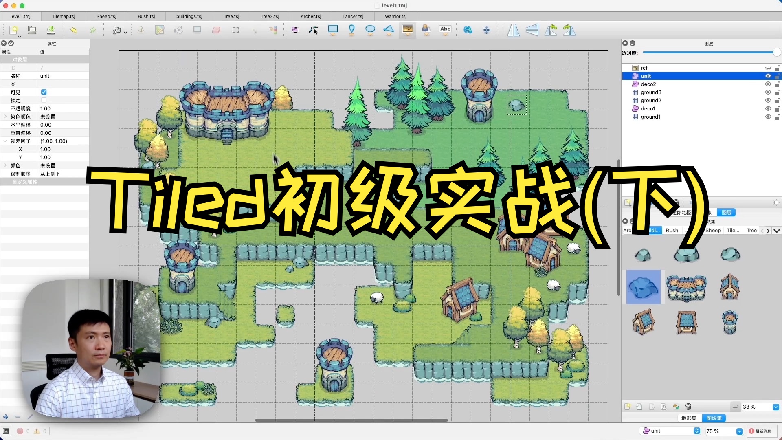Screen dimensions: 782x440
Task: Select the Insert Ellipse tool
Action: coord(370,30)
